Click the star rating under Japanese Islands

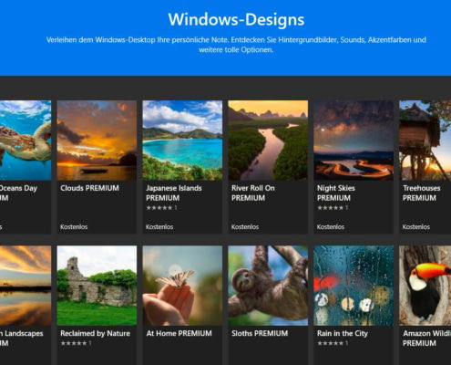click(161, 208)
